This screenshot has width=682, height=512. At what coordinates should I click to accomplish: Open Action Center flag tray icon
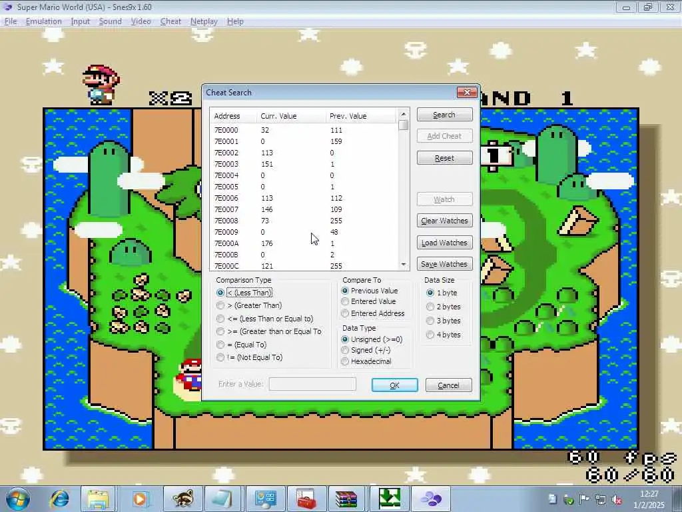(x=585, y=499)
